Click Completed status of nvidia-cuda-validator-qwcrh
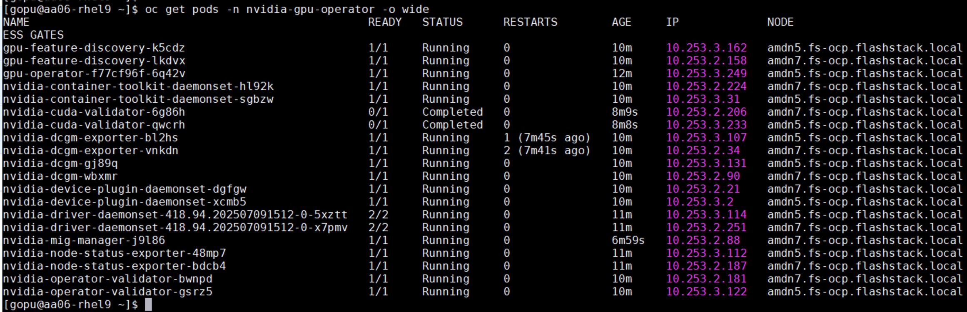Viewport: 967px width, 312px height. (452, 125)
